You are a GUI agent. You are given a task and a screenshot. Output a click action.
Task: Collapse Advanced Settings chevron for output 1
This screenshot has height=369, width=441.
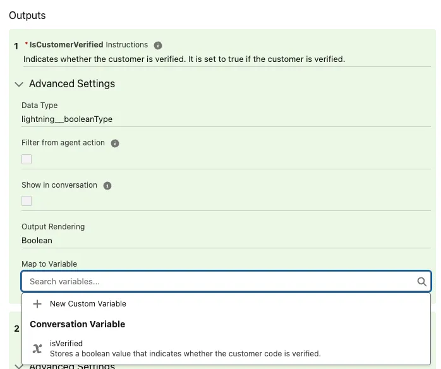(19, 84)
